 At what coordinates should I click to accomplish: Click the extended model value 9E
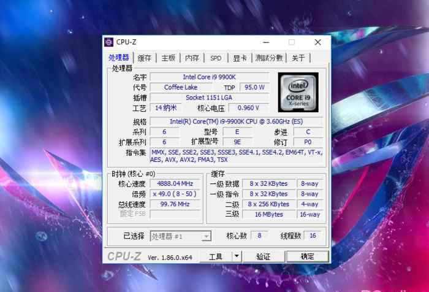click(237, 142)
